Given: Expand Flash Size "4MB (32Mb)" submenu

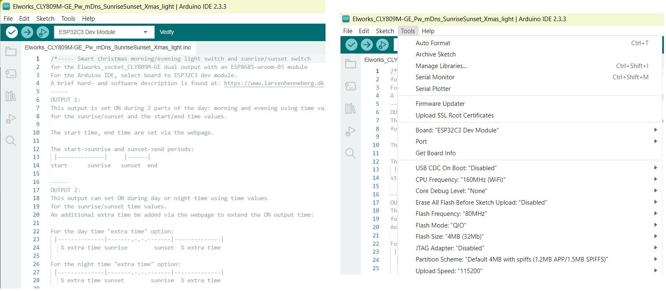Looking at the screenshot, I should coord(530,237).
